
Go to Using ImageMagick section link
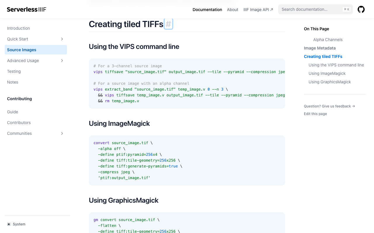pos(327,73)
